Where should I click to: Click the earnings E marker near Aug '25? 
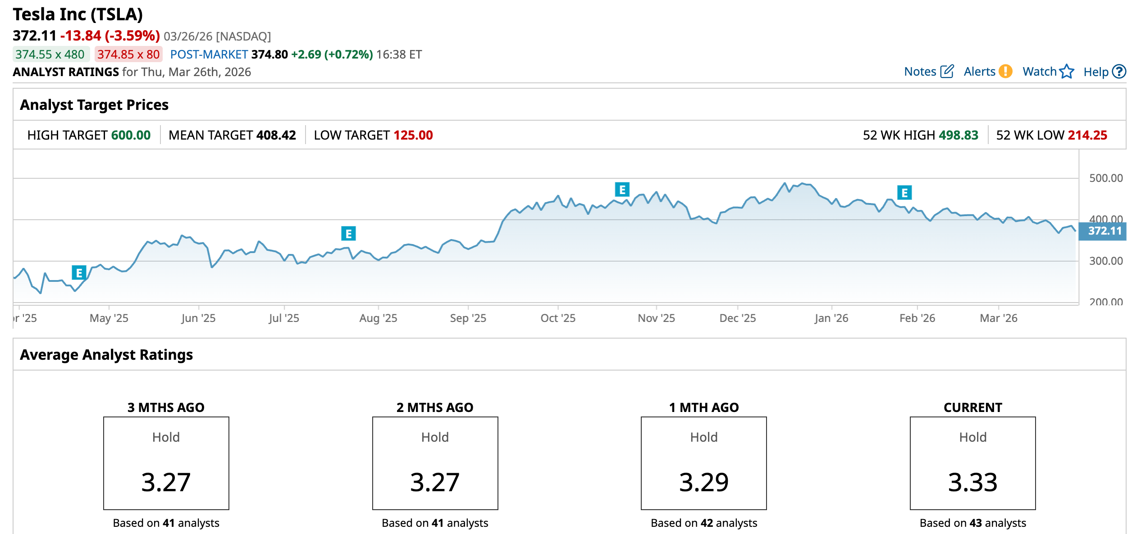[348, 233]
